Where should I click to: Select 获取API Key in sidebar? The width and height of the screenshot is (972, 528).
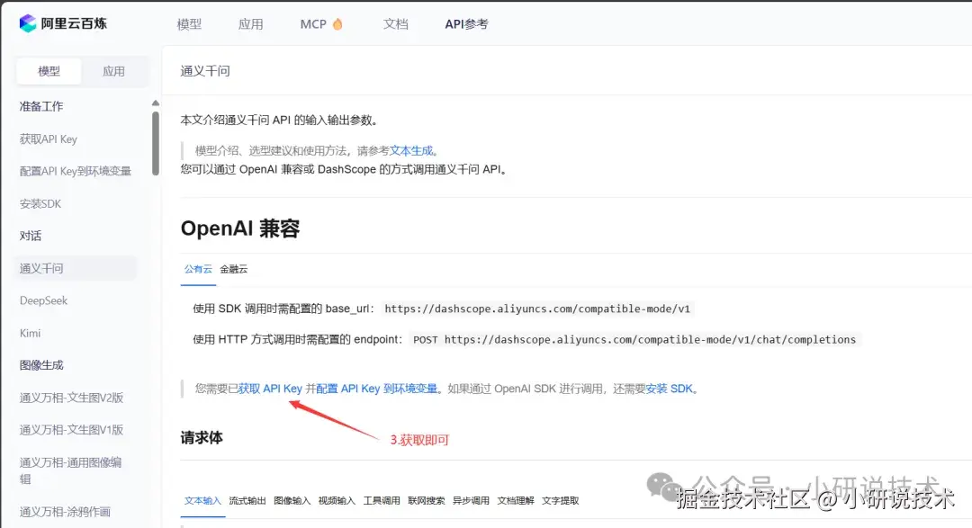pyautogui.click(x=49, y=139)
